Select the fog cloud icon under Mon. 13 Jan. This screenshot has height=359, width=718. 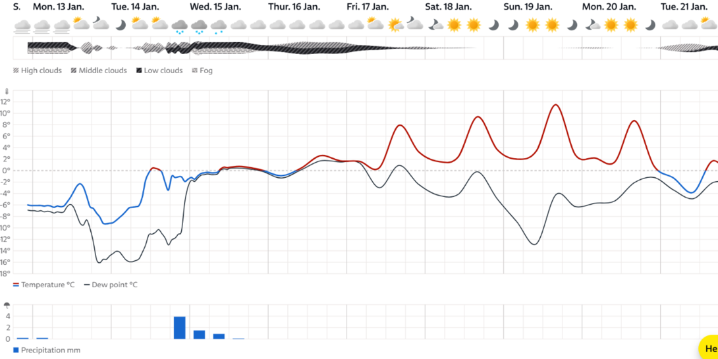[42, 26]
